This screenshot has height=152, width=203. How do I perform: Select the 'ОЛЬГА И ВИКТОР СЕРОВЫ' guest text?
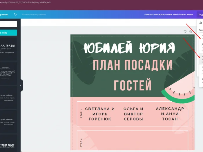click(133, 114)
